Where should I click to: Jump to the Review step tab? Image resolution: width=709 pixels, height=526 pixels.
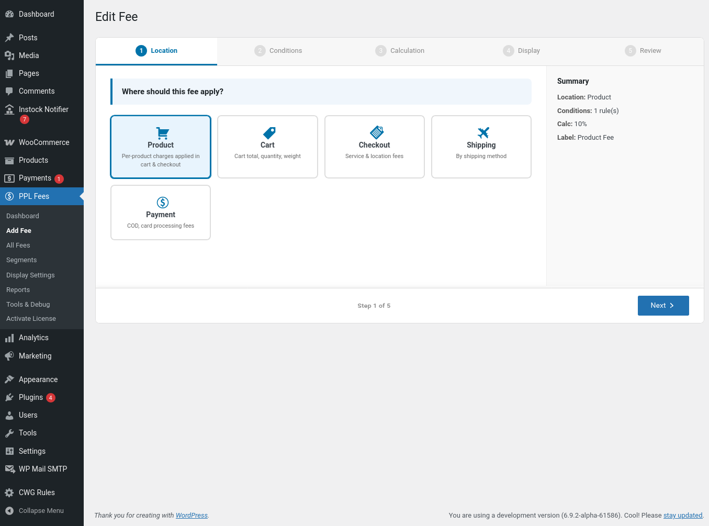click(x=643, y=51)
